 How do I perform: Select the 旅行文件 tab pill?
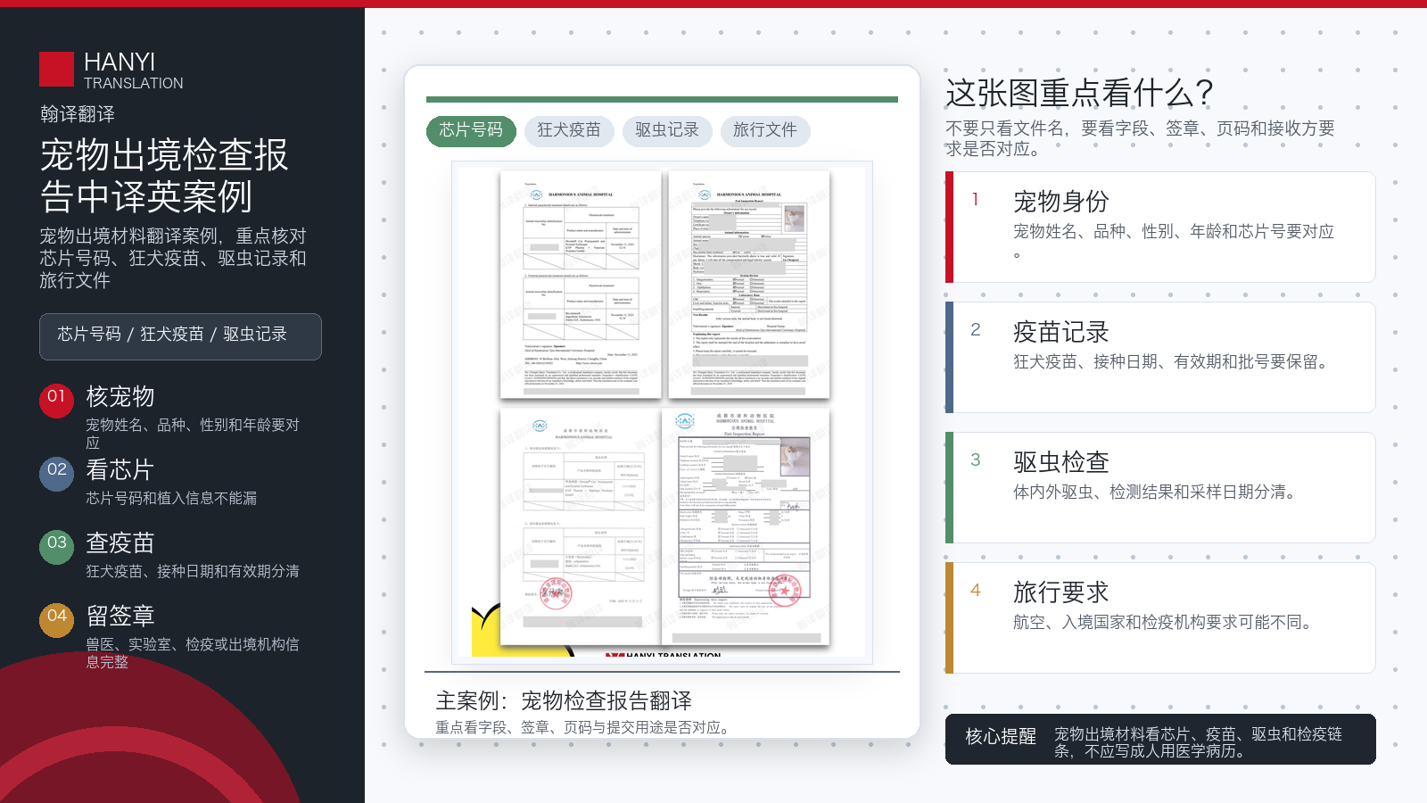(765, 130)
